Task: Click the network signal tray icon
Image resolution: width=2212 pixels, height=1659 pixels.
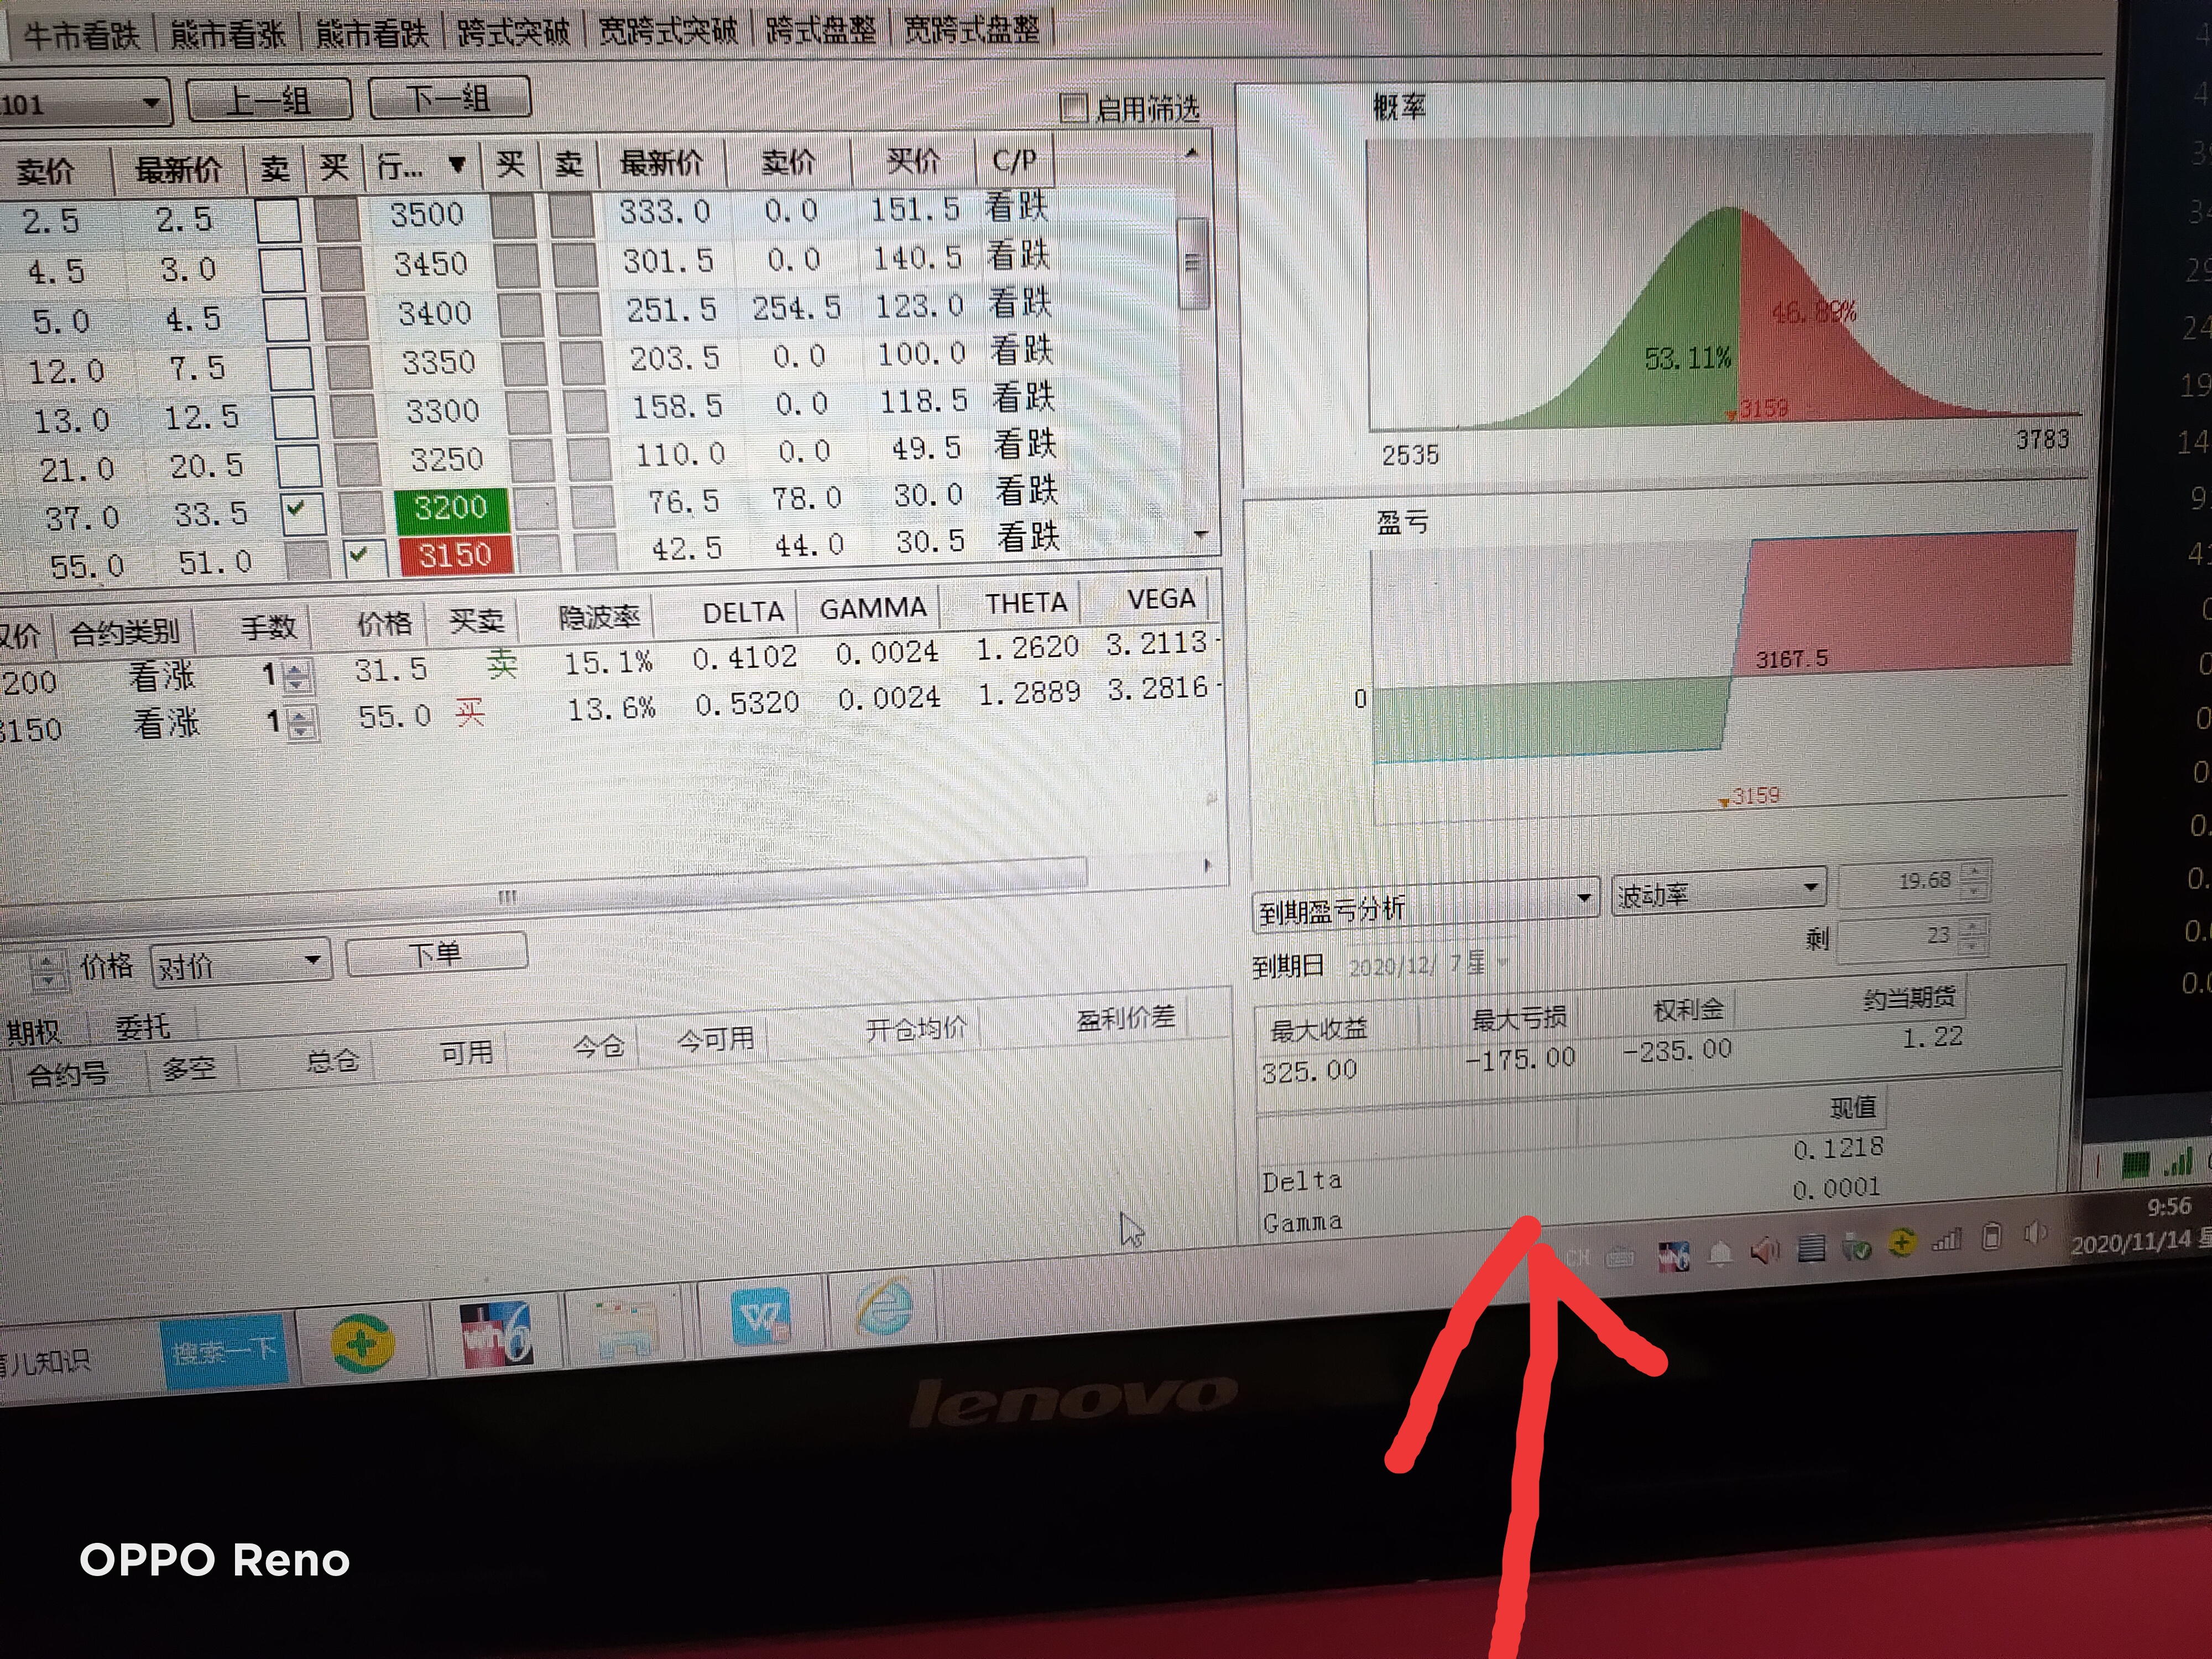Action: click(1946, 1241)
